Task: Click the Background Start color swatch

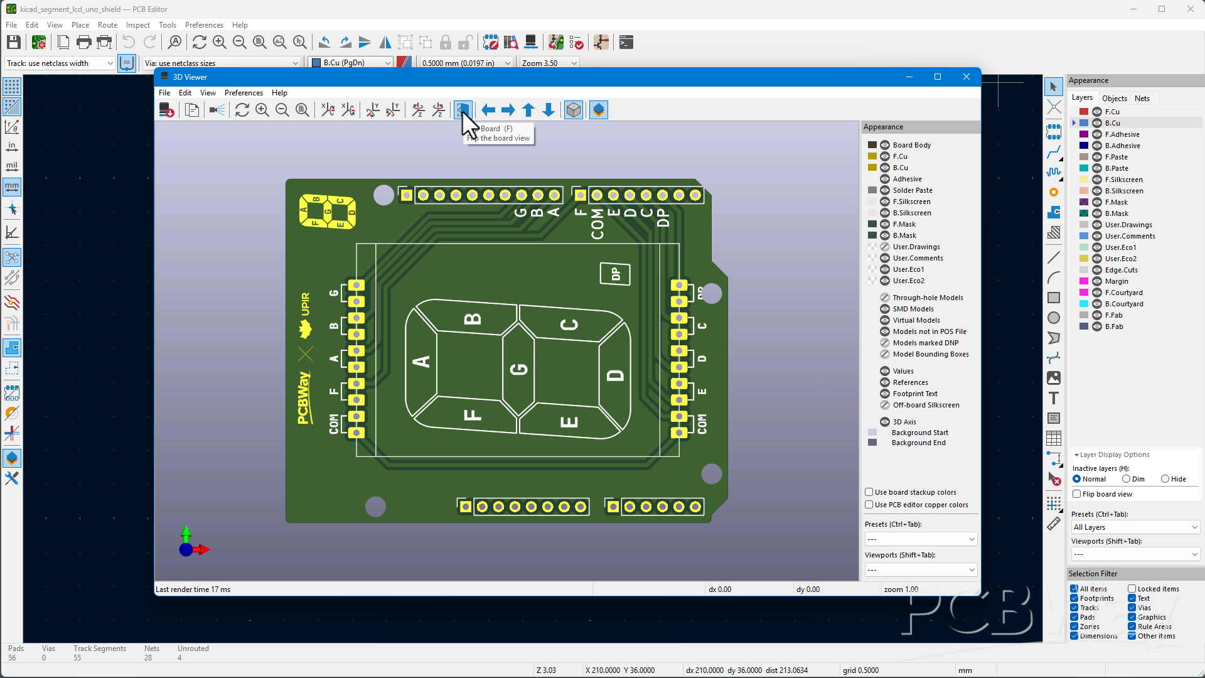Action: click(x=872, y=433)
